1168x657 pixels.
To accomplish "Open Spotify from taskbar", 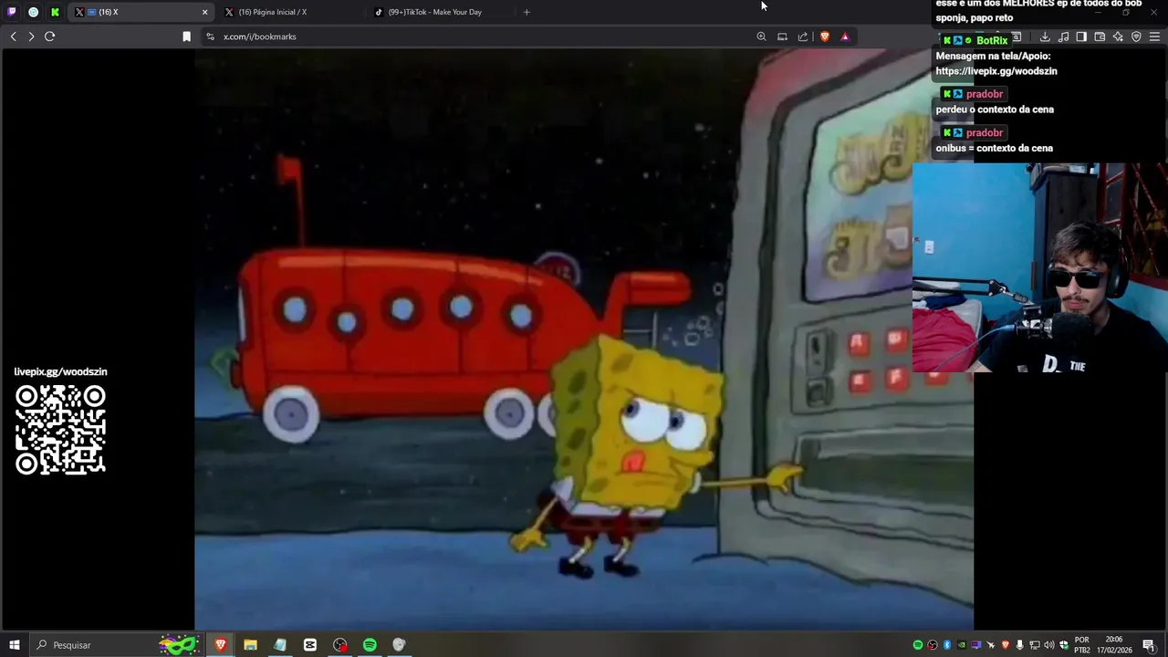I will point(370,645).
